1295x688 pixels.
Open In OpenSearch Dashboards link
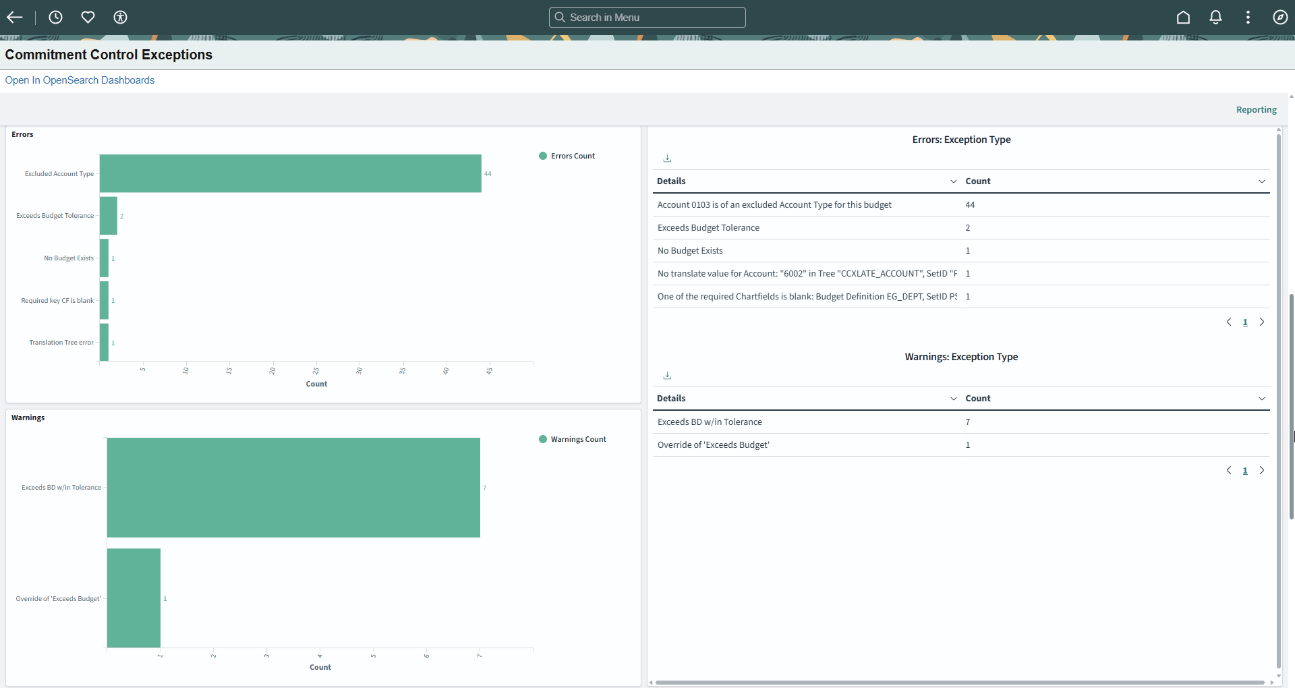click(80, 80)
